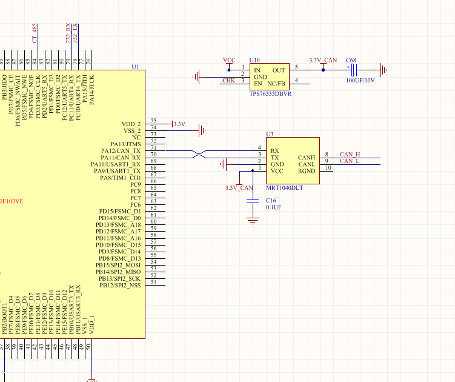Select the 3.3V_CAN label below U3 VCC

pos(239,187)
